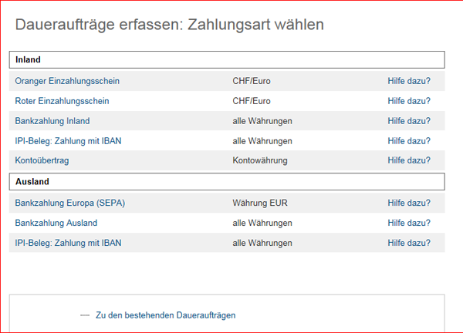Open Bankzahlung Ausland link
463x333 pixels.
click(x=56, y=223)
